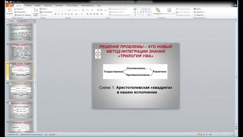Click zoom in plus button

[230, 134]
